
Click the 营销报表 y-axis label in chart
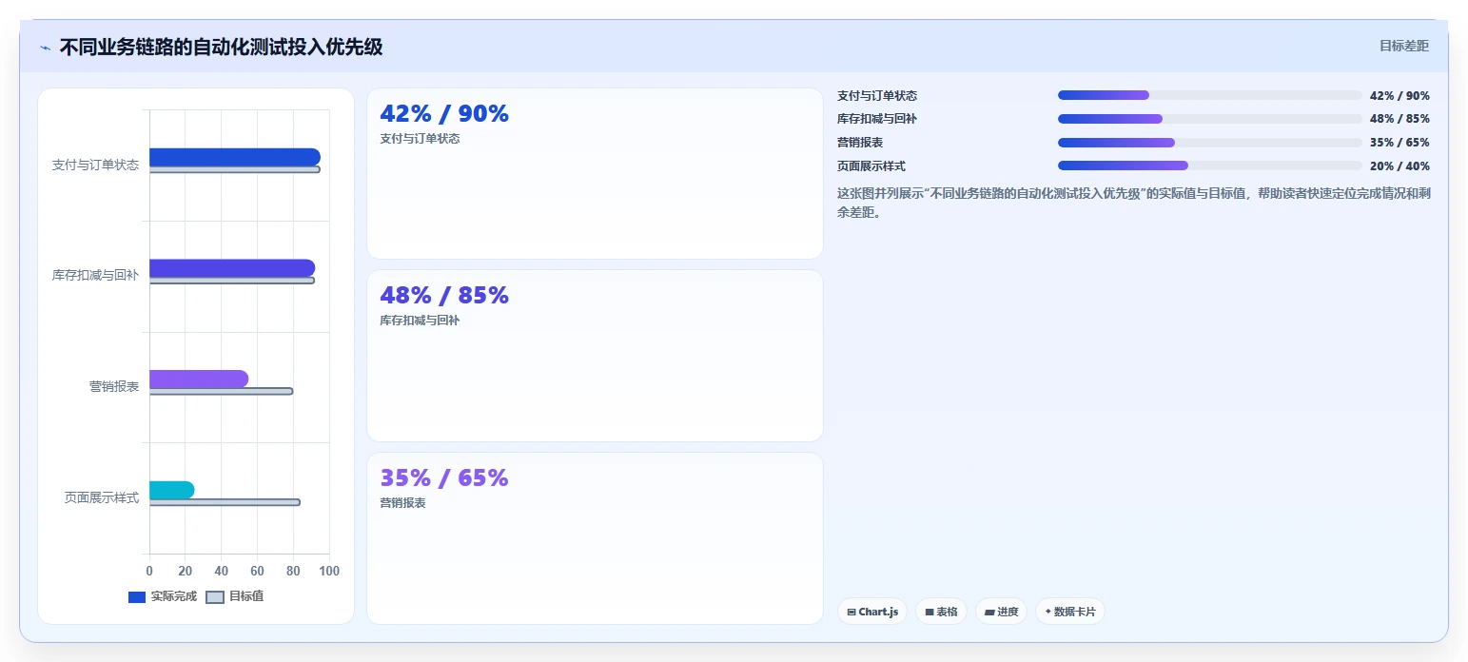point(114,386)
